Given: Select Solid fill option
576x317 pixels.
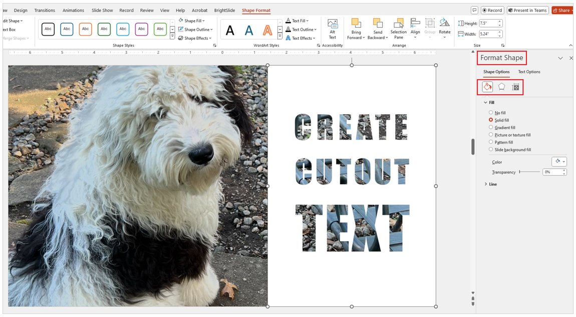Looking at the screenshot, I should 499,120.
